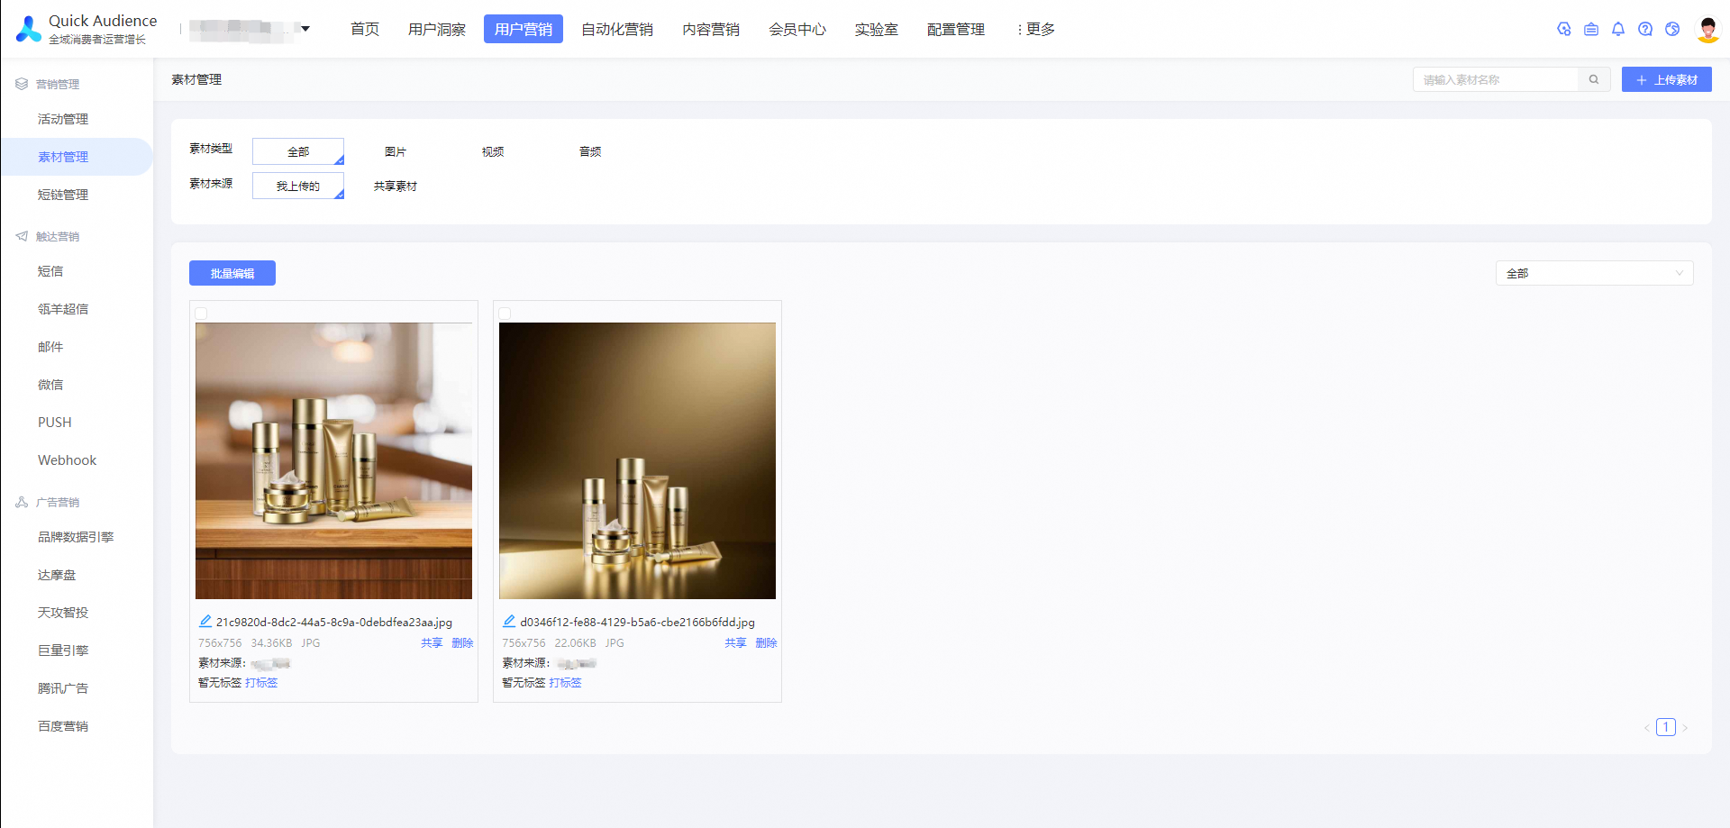The width and height of the screenshot is (1730, 828).
Task: Open 微信 in sidebar
Action: point(50,385)
